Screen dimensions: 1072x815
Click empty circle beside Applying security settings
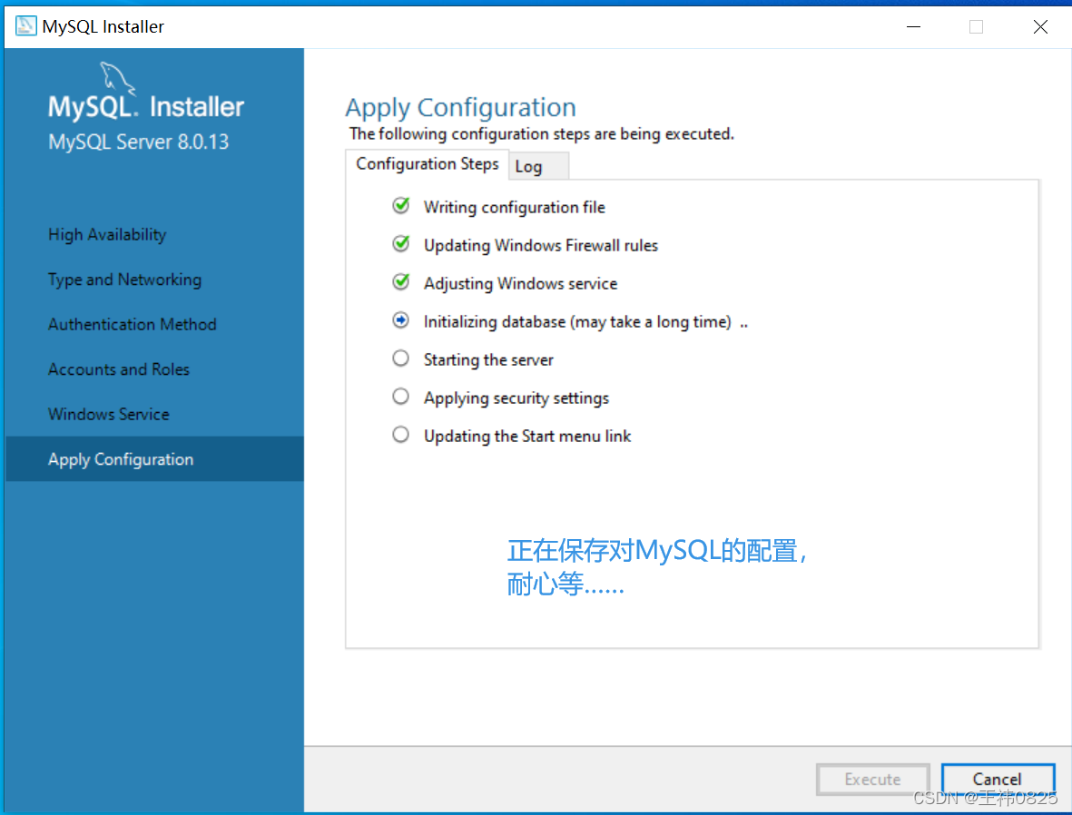[x=400, y=397]
